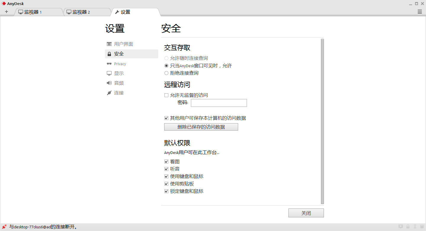Click the hourglass icon in bottom status bar

(x=415, y=226)
